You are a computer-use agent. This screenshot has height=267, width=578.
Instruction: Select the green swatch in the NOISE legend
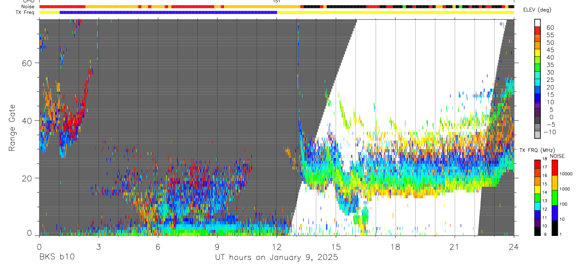[555, 197]
